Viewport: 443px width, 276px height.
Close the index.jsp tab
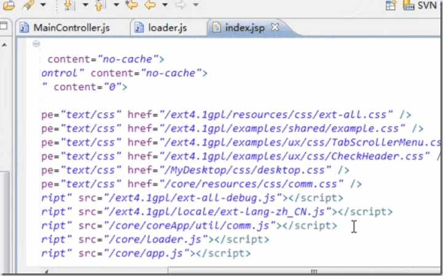274,27
